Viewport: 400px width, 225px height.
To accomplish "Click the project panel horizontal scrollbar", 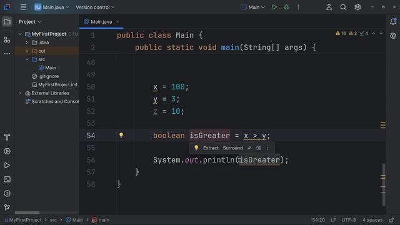I will point(27,212).
